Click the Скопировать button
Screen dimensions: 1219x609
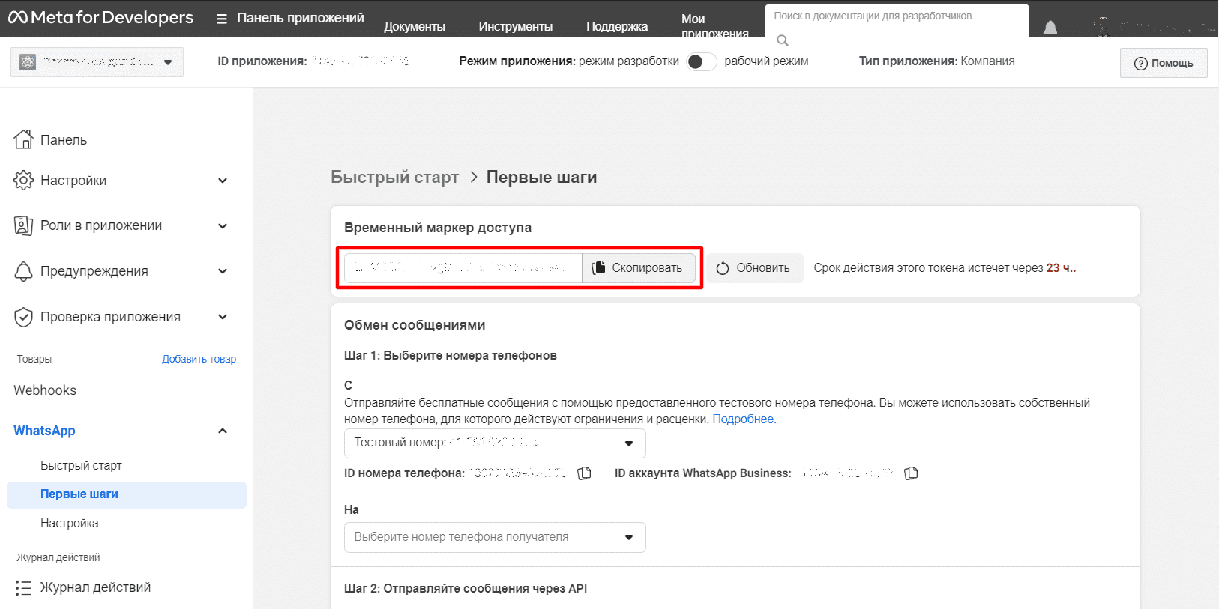[x=639, y=268]
